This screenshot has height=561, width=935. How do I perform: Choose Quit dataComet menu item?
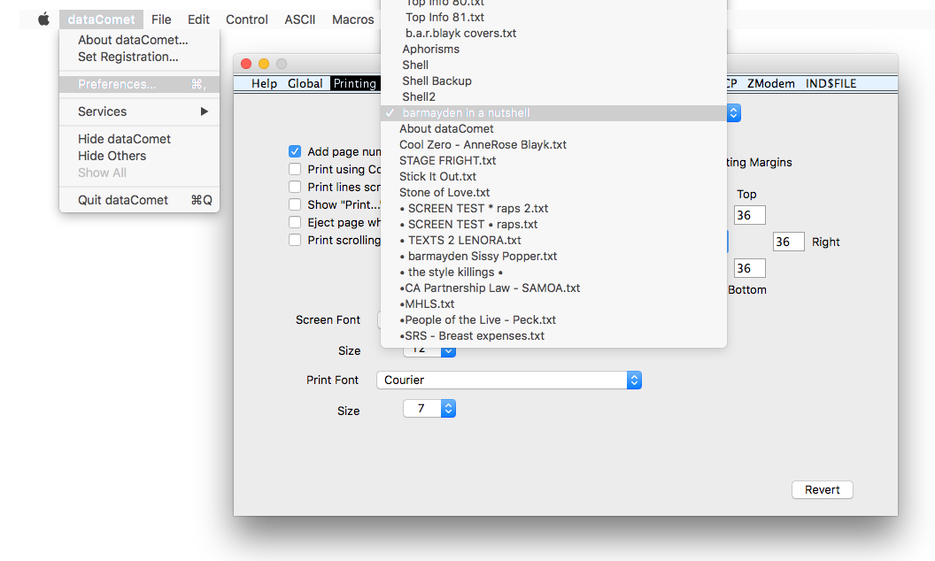(139, 200)
